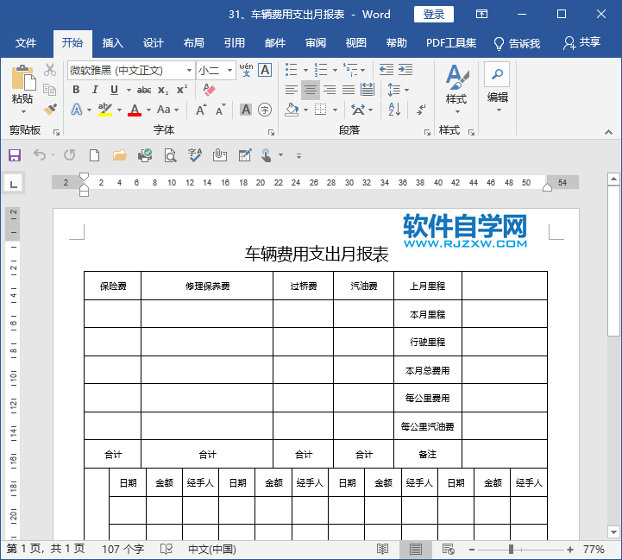
Task: Click the Paste icon
Action: click(23, 78)
